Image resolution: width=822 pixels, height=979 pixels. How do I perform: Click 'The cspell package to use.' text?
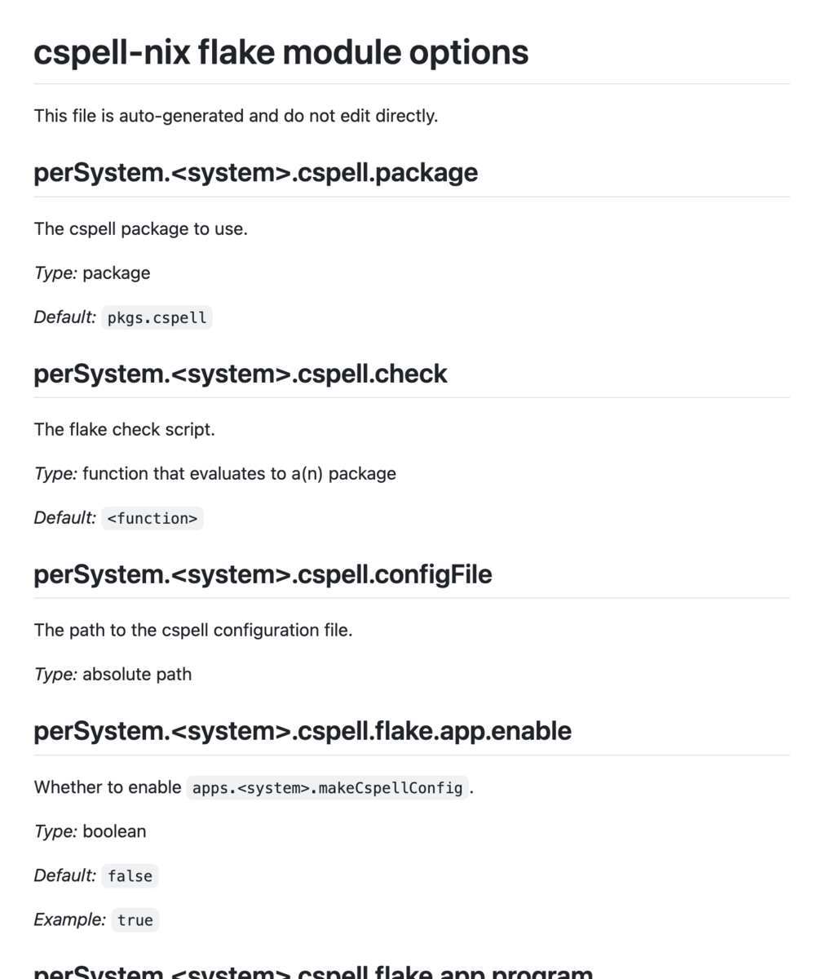tap(140, 229)
